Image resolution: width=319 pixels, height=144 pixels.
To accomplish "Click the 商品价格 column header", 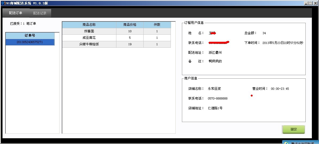I will pos(130,25).
